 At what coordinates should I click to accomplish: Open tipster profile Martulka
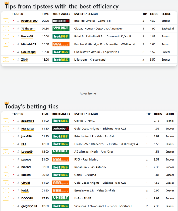(27, 128)
